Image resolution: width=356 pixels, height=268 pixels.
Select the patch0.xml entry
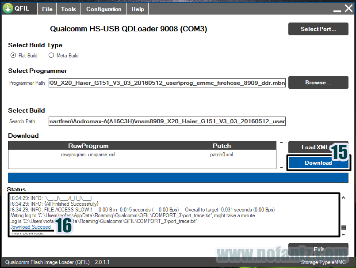pyautogui.click(x=222, y=155)
